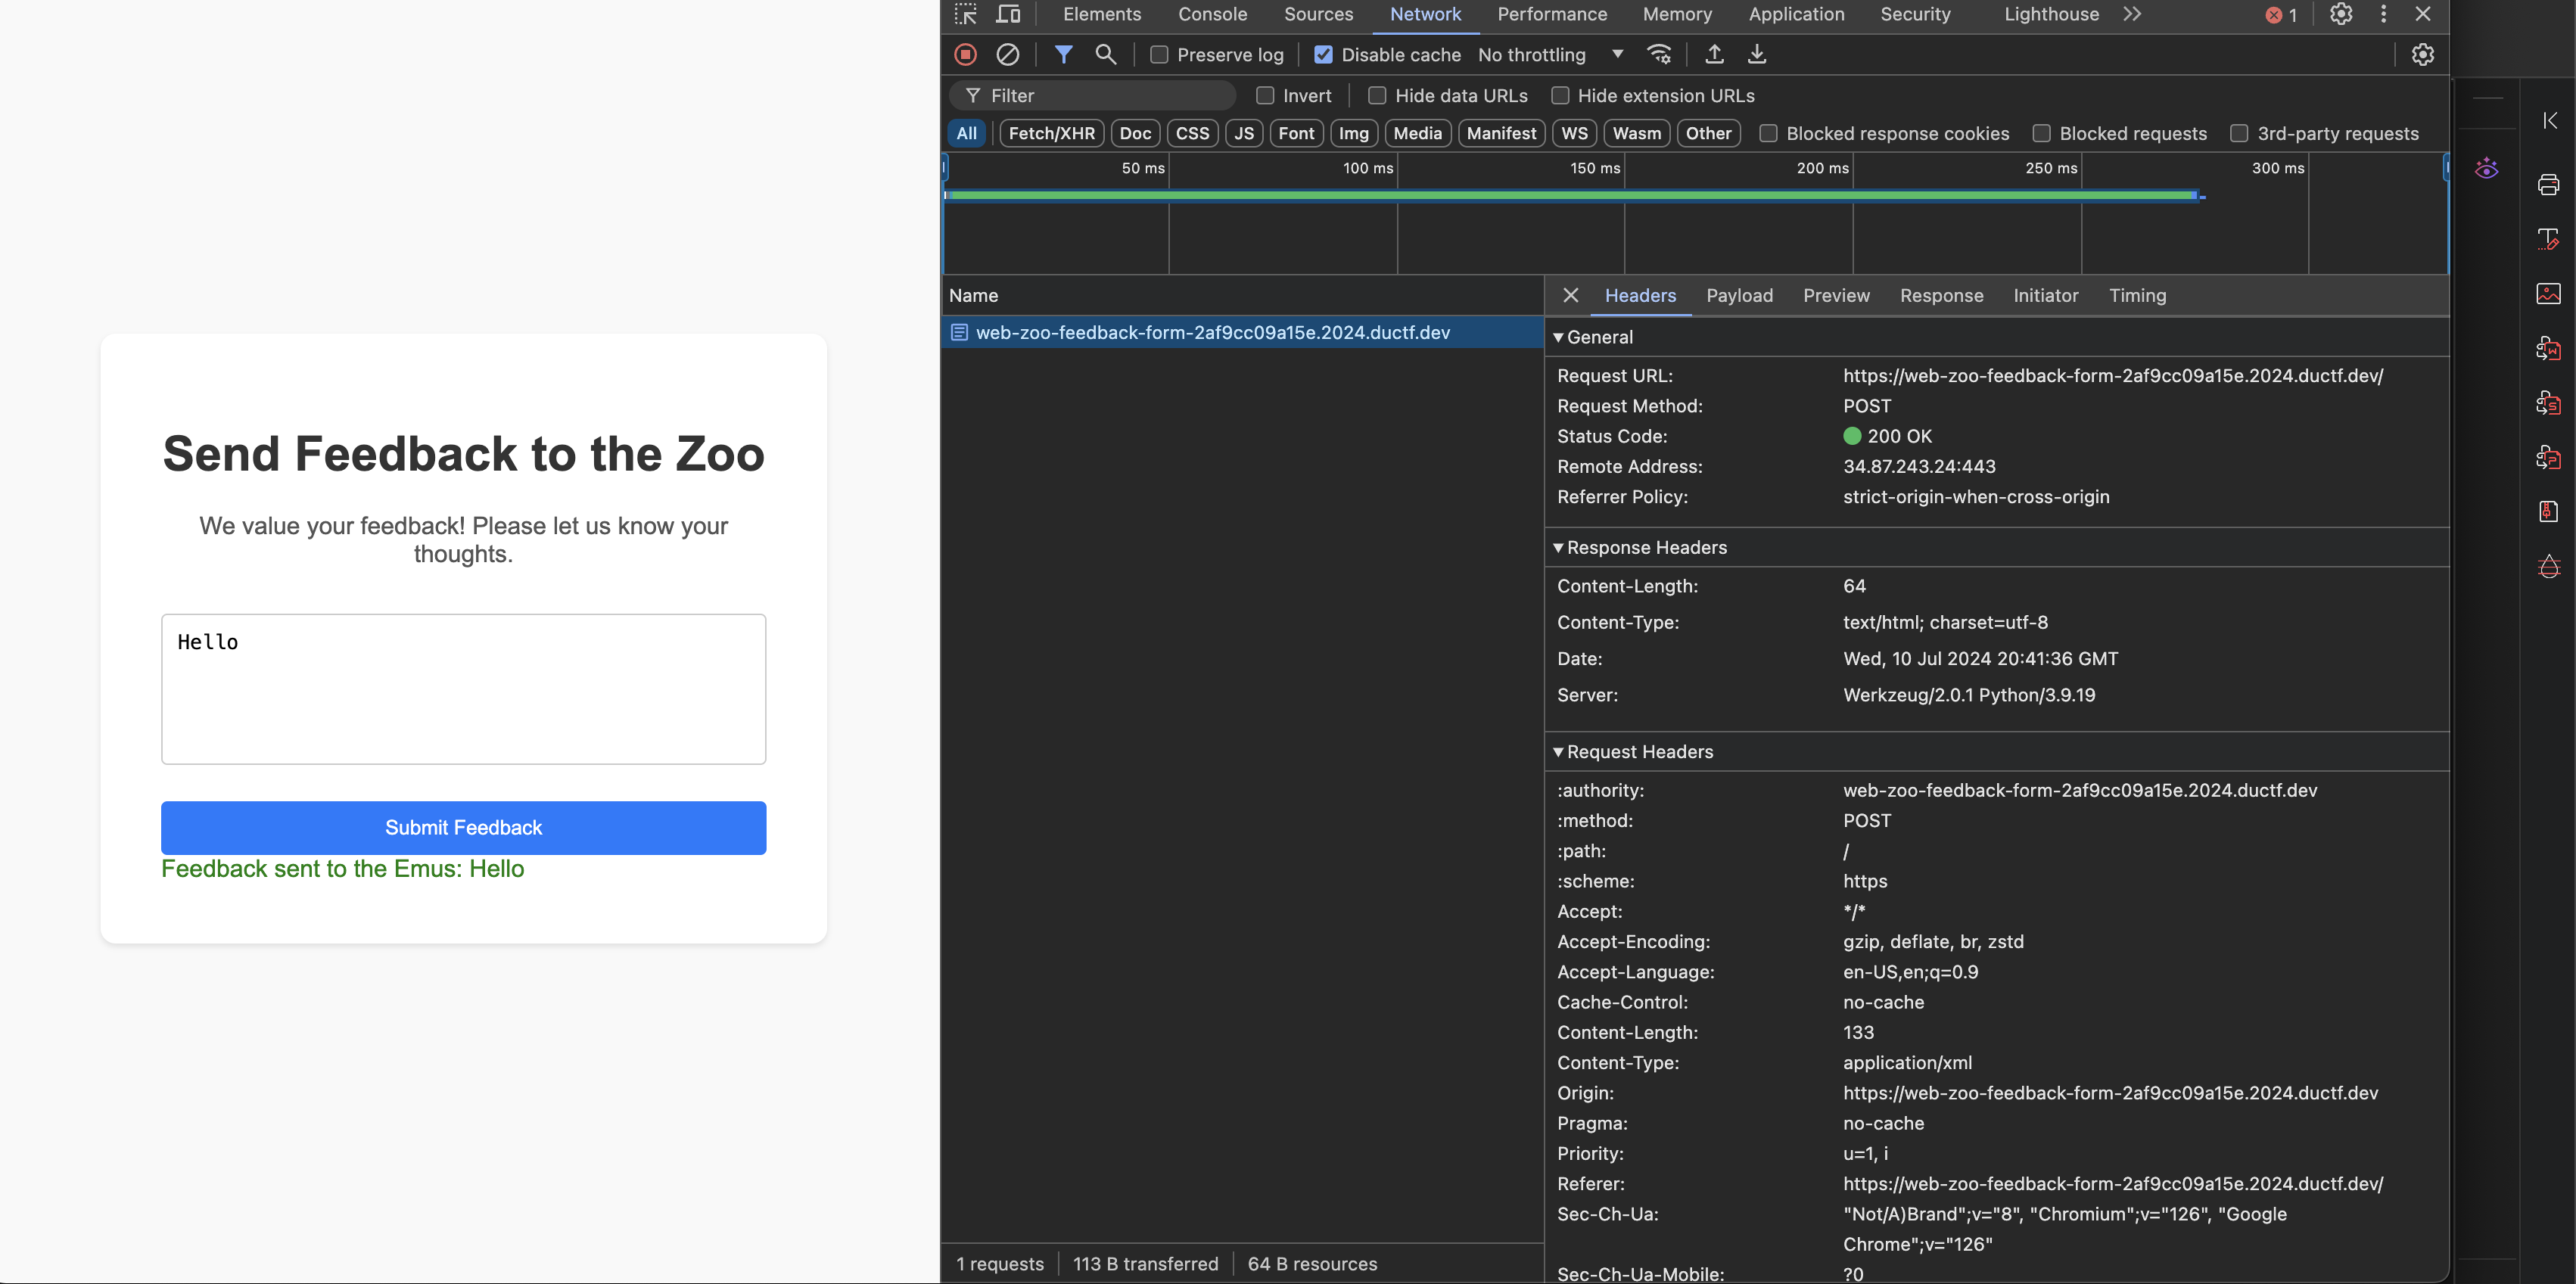Click the printer icon in sidebar
Screen dimensions: 2576x1284
(2549, 185)
